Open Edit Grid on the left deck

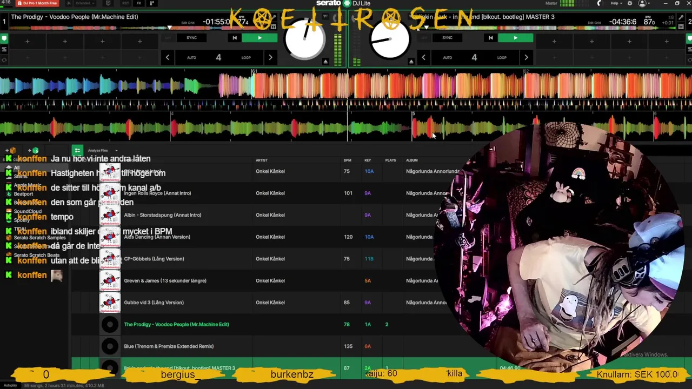[x=188, y=23]
